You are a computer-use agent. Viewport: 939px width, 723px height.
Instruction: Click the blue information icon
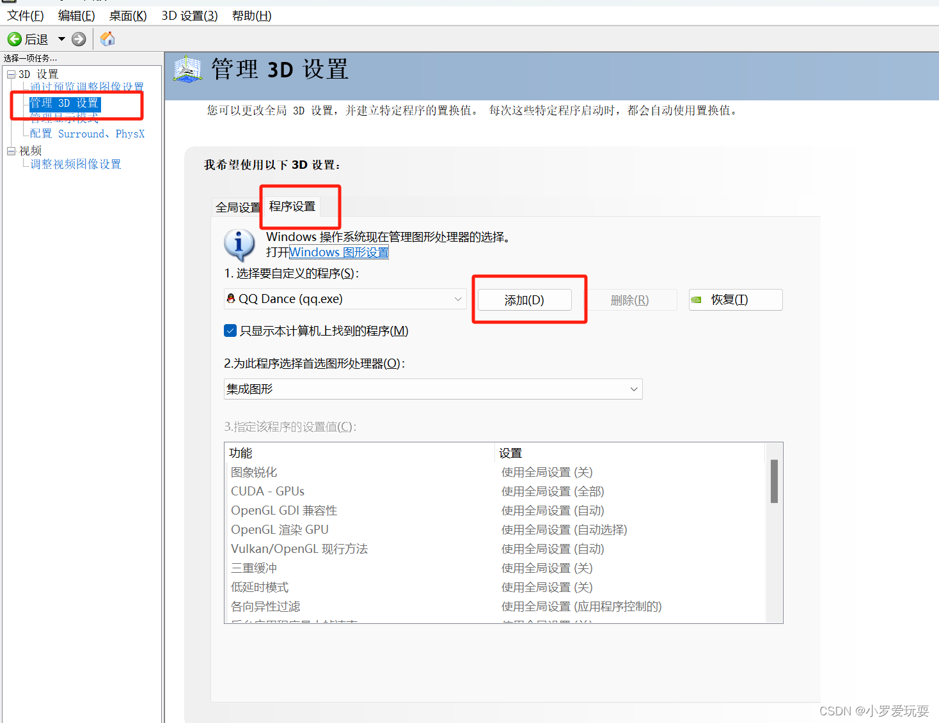(x=239, y=245)
